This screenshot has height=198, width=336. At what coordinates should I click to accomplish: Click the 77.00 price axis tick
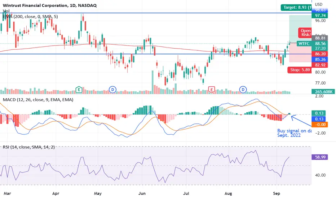coord(320,83)
